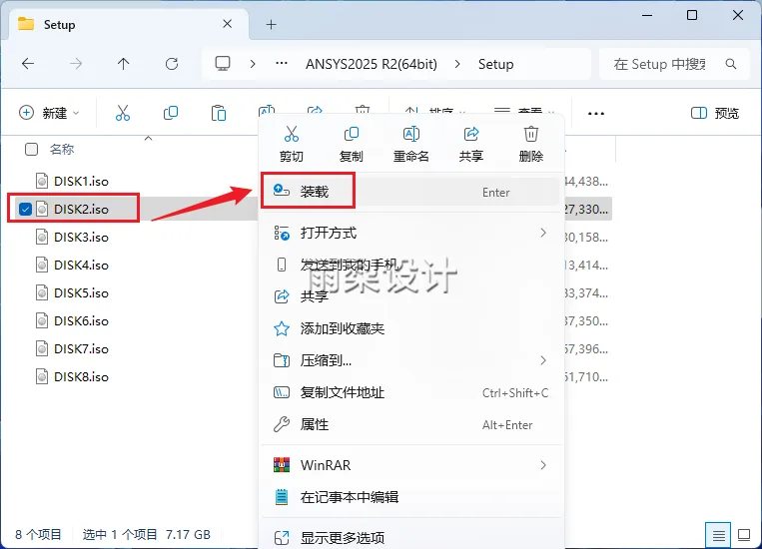The width and height of the screenshot is (762, 549).
Task: Go back with the left arrow
Action: point(28,64)
